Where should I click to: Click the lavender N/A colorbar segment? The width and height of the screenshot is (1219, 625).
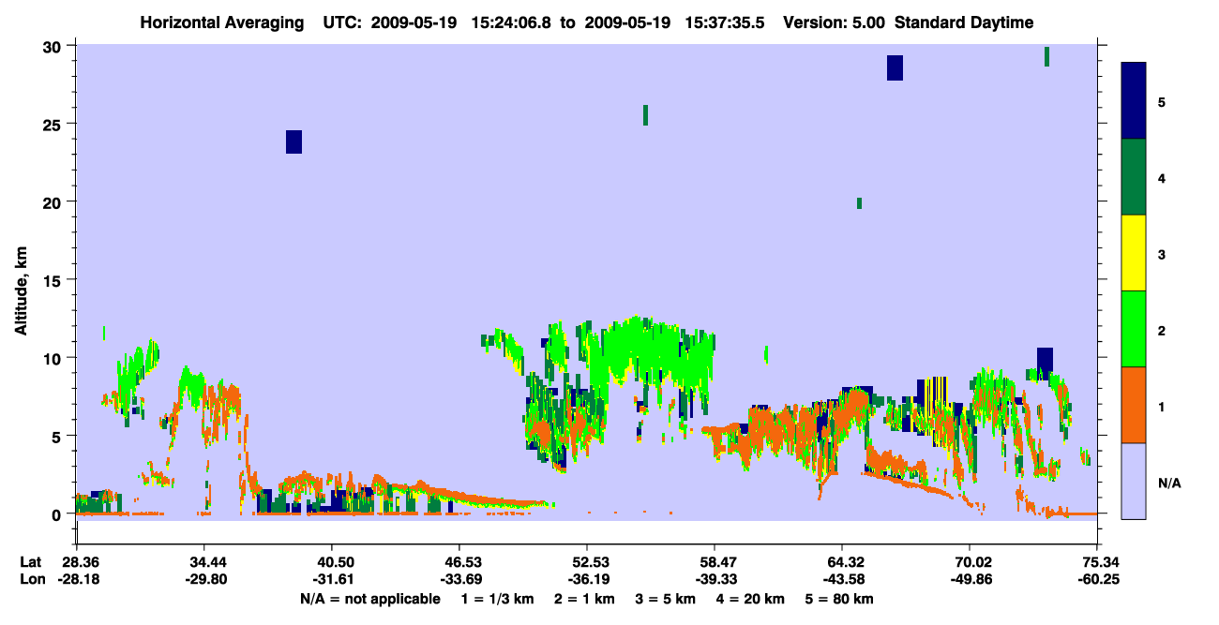tap(1134, 481)
